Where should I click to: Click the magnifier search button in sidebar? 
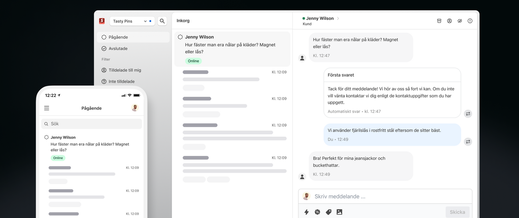click(162, 21)
